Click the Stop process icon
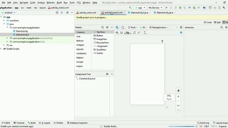Viewport: 228px width, 128px height. click(198, 8)
